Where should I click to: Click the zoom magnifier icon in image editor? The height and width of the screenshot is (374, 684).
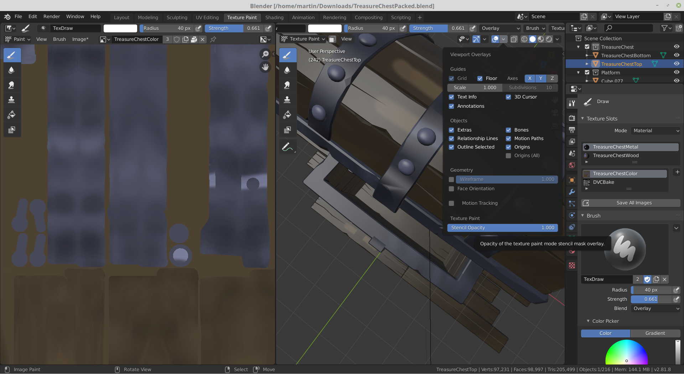click(265, 54)
